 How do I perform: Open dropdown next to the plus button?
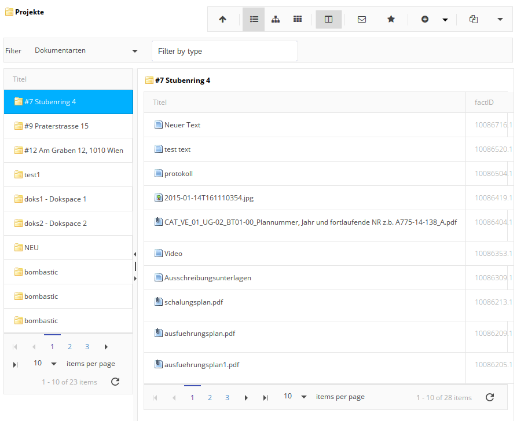coord(445,19)
